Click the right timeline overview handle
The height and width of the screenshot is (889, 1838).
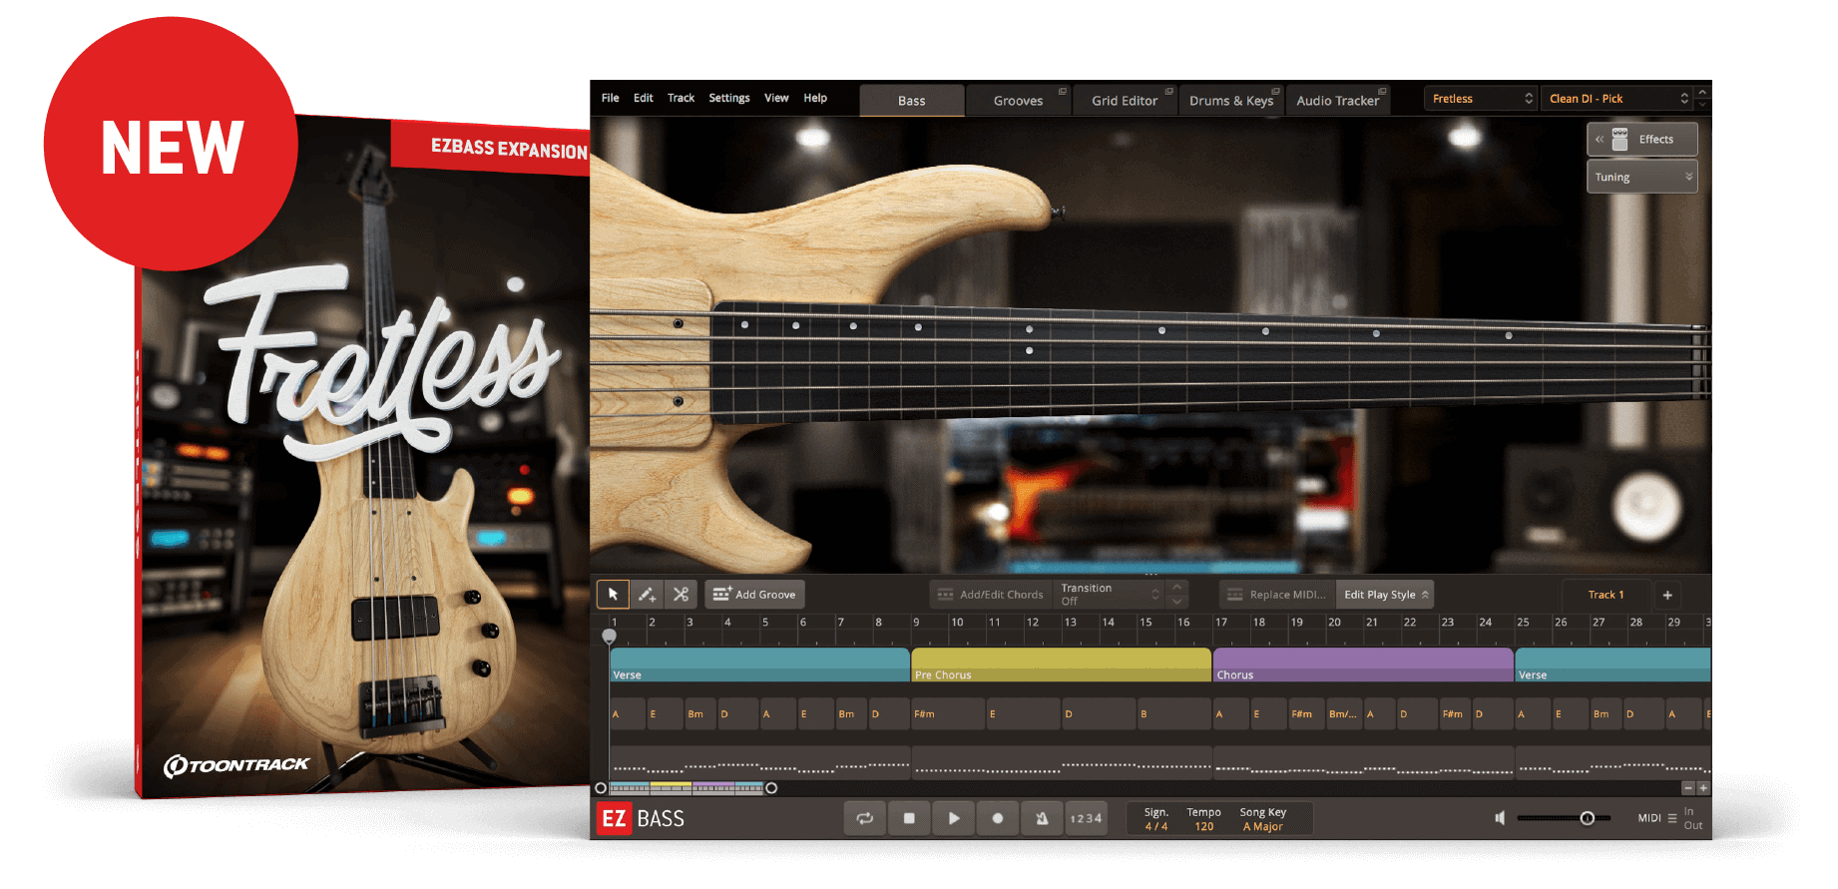pyautogui.click(x=771, y=788)
